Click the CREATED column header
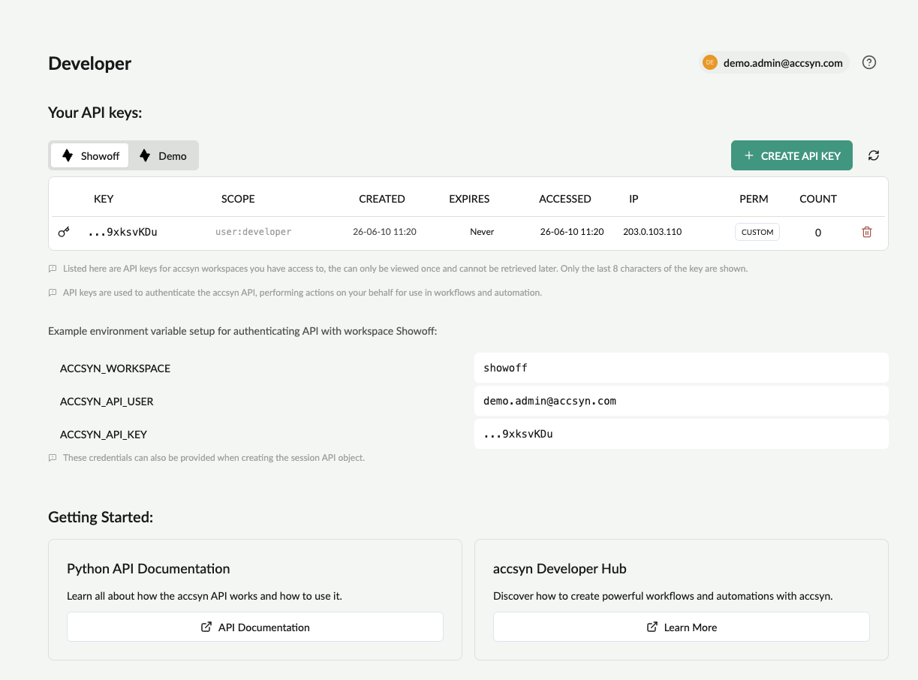918x680 pixels. (x=382, y=199)
